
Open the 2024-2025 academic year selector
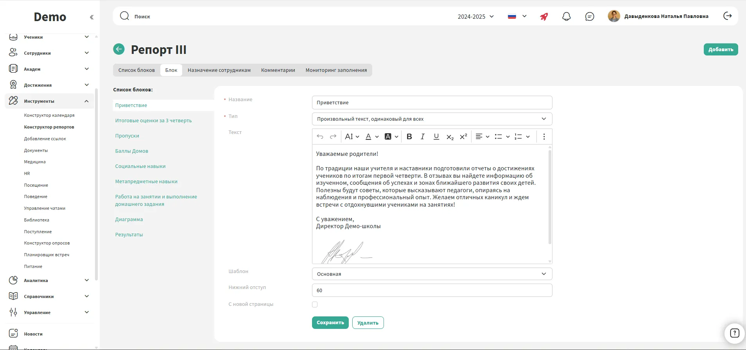[475, 16]
